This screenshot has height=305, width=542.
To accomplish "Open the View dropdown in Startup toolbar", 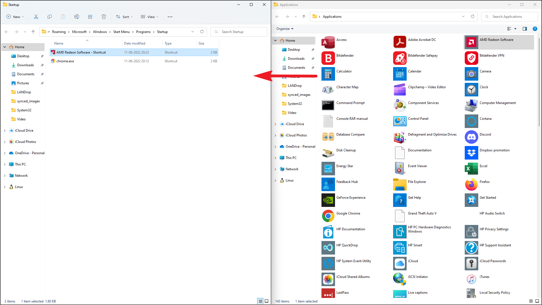I will pos(149,17).
